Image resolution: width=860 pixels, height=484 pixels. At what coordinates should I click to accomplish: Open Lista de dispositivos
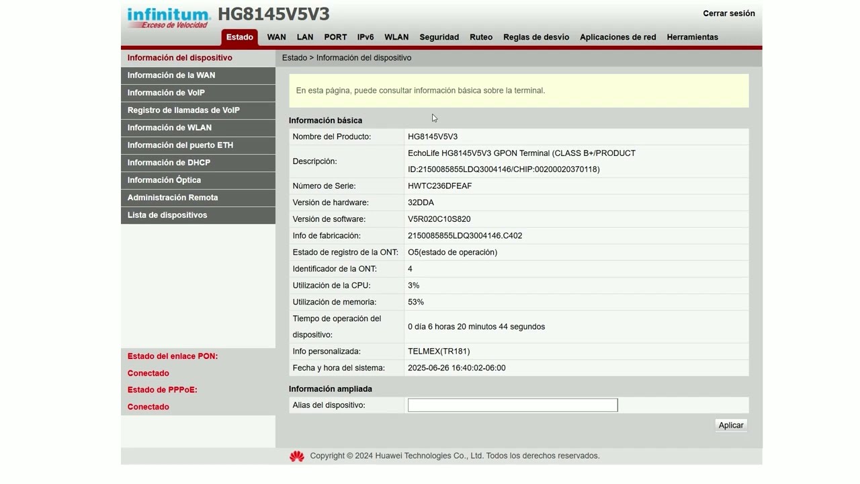(198, 215)
